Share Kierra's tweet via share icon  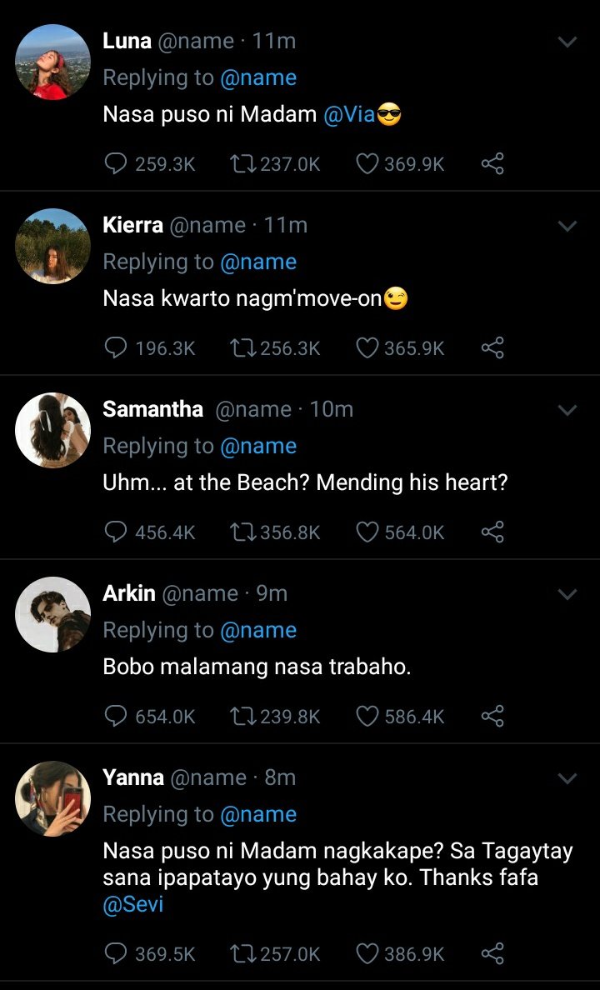(492, 347)
